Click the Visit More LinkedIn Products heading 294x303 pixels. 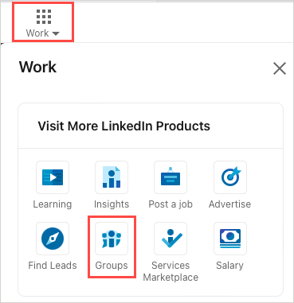(x=123, y=126)
